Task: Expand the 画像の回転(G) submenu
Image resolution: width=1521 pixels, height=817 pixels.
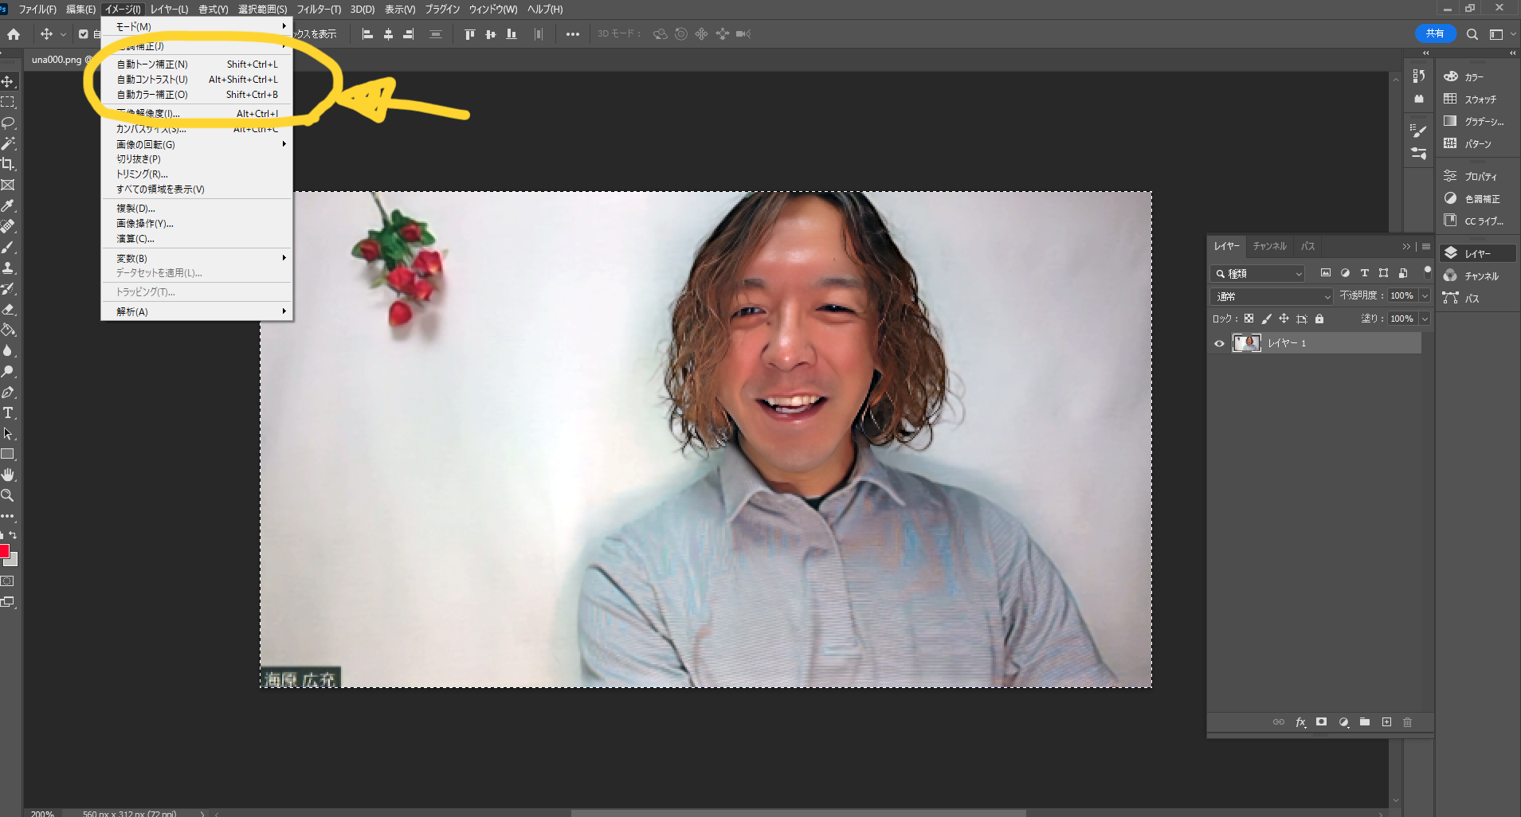Action: 197,144
